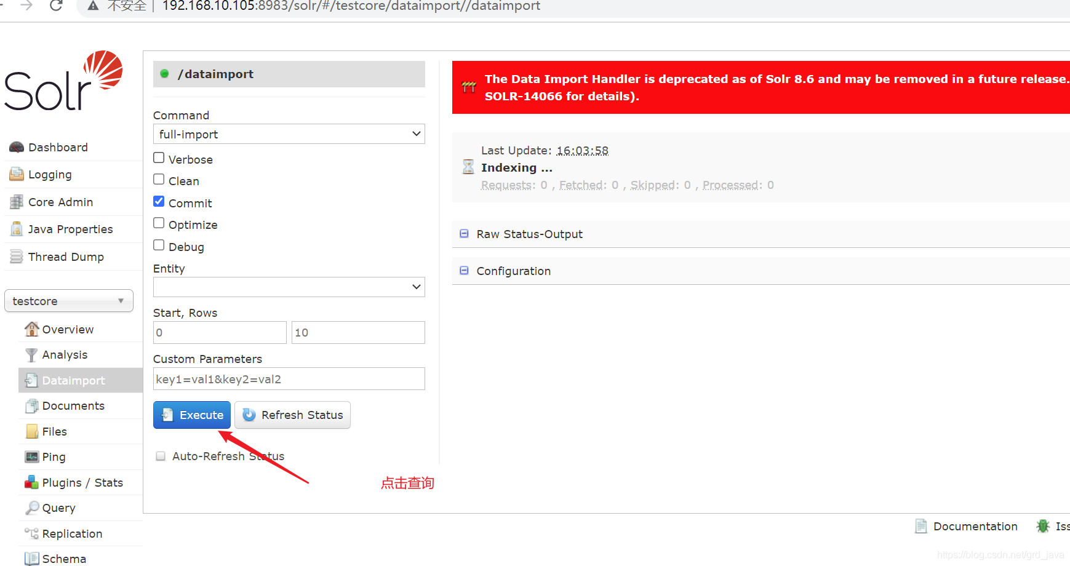Click the browser forward arrow
Image resolution: width=1070 pixels, height=566 pixels.
click(26, 6)
